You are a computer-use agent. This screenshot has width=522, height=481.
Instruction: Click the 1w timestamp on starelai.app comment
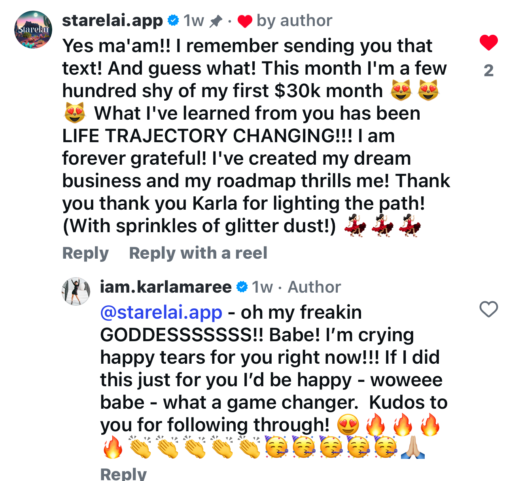[194, 21]
